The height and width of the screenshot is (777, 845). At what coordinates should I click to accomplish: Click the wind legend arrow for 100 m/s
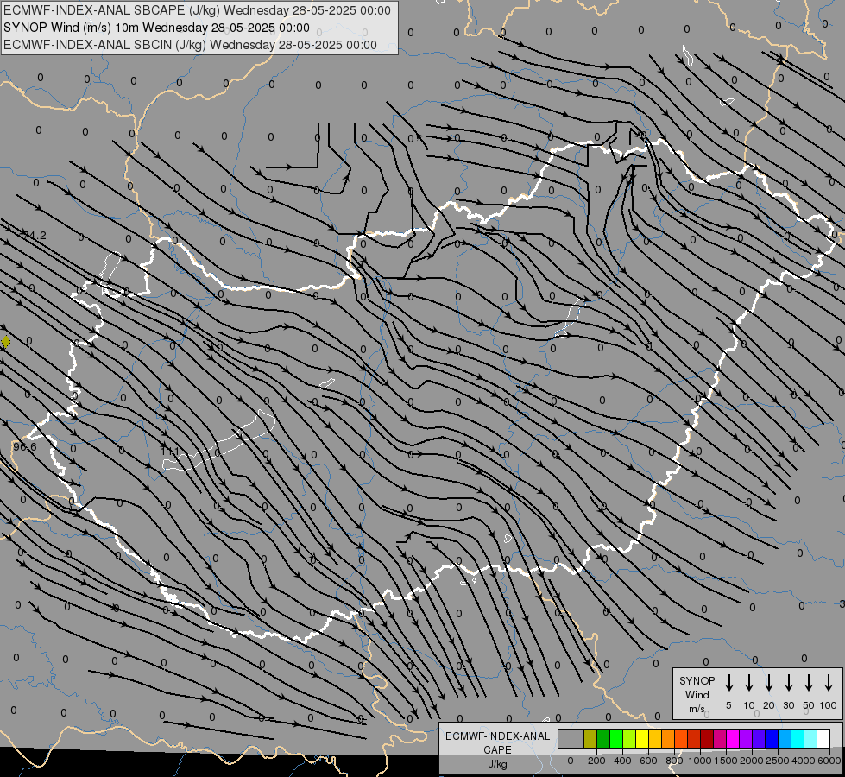click(x=829, y=683)
